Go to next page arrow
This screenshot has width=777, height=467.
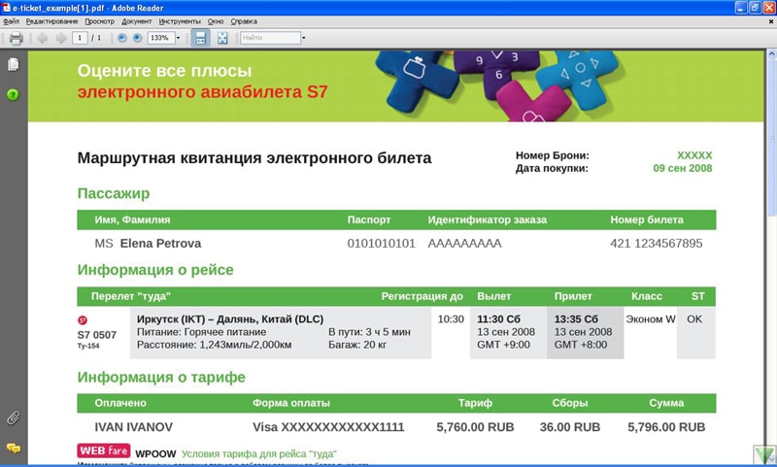60,38
